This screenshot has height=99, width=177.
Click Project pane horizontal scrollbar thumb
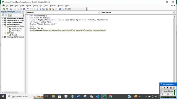coord(11,92)
